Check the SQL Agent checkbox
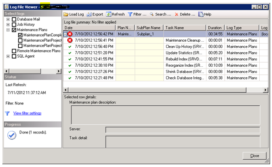The height and width of the screenshot is (167, 272). [14, 56]
